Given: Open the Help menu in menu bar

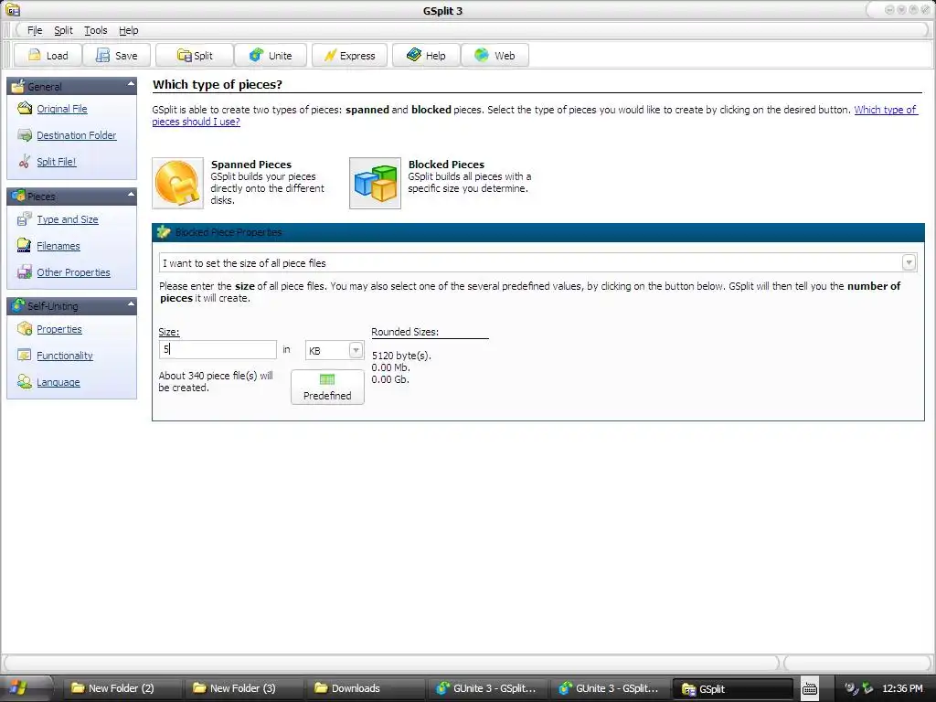Looking at the screenshot, I should click(128, 30).
